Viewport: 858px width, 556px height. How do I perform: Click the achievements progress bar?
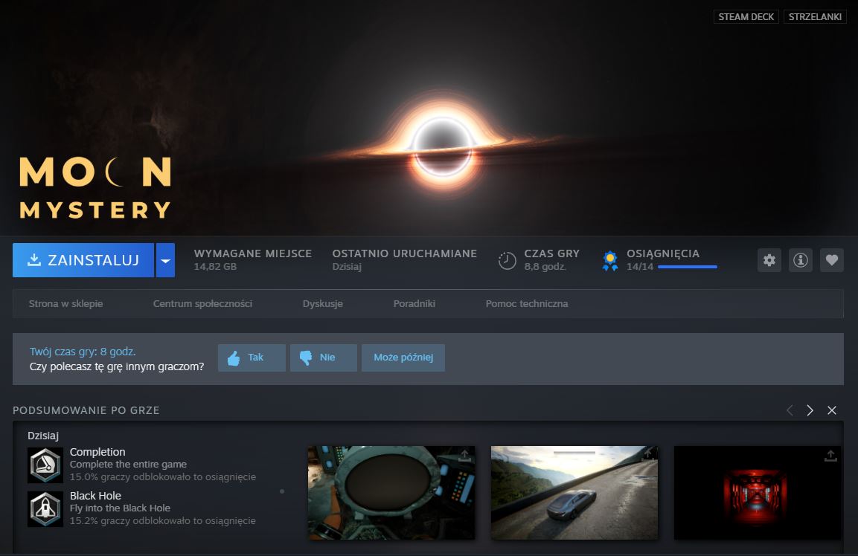coord(688,267)
